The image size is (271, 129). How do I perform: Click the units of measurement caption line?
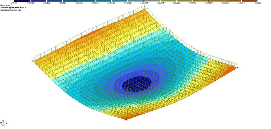pos(11,10)
